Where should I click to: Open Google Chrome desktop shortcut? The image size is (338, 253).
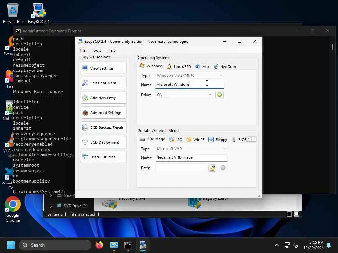point(13,210)
